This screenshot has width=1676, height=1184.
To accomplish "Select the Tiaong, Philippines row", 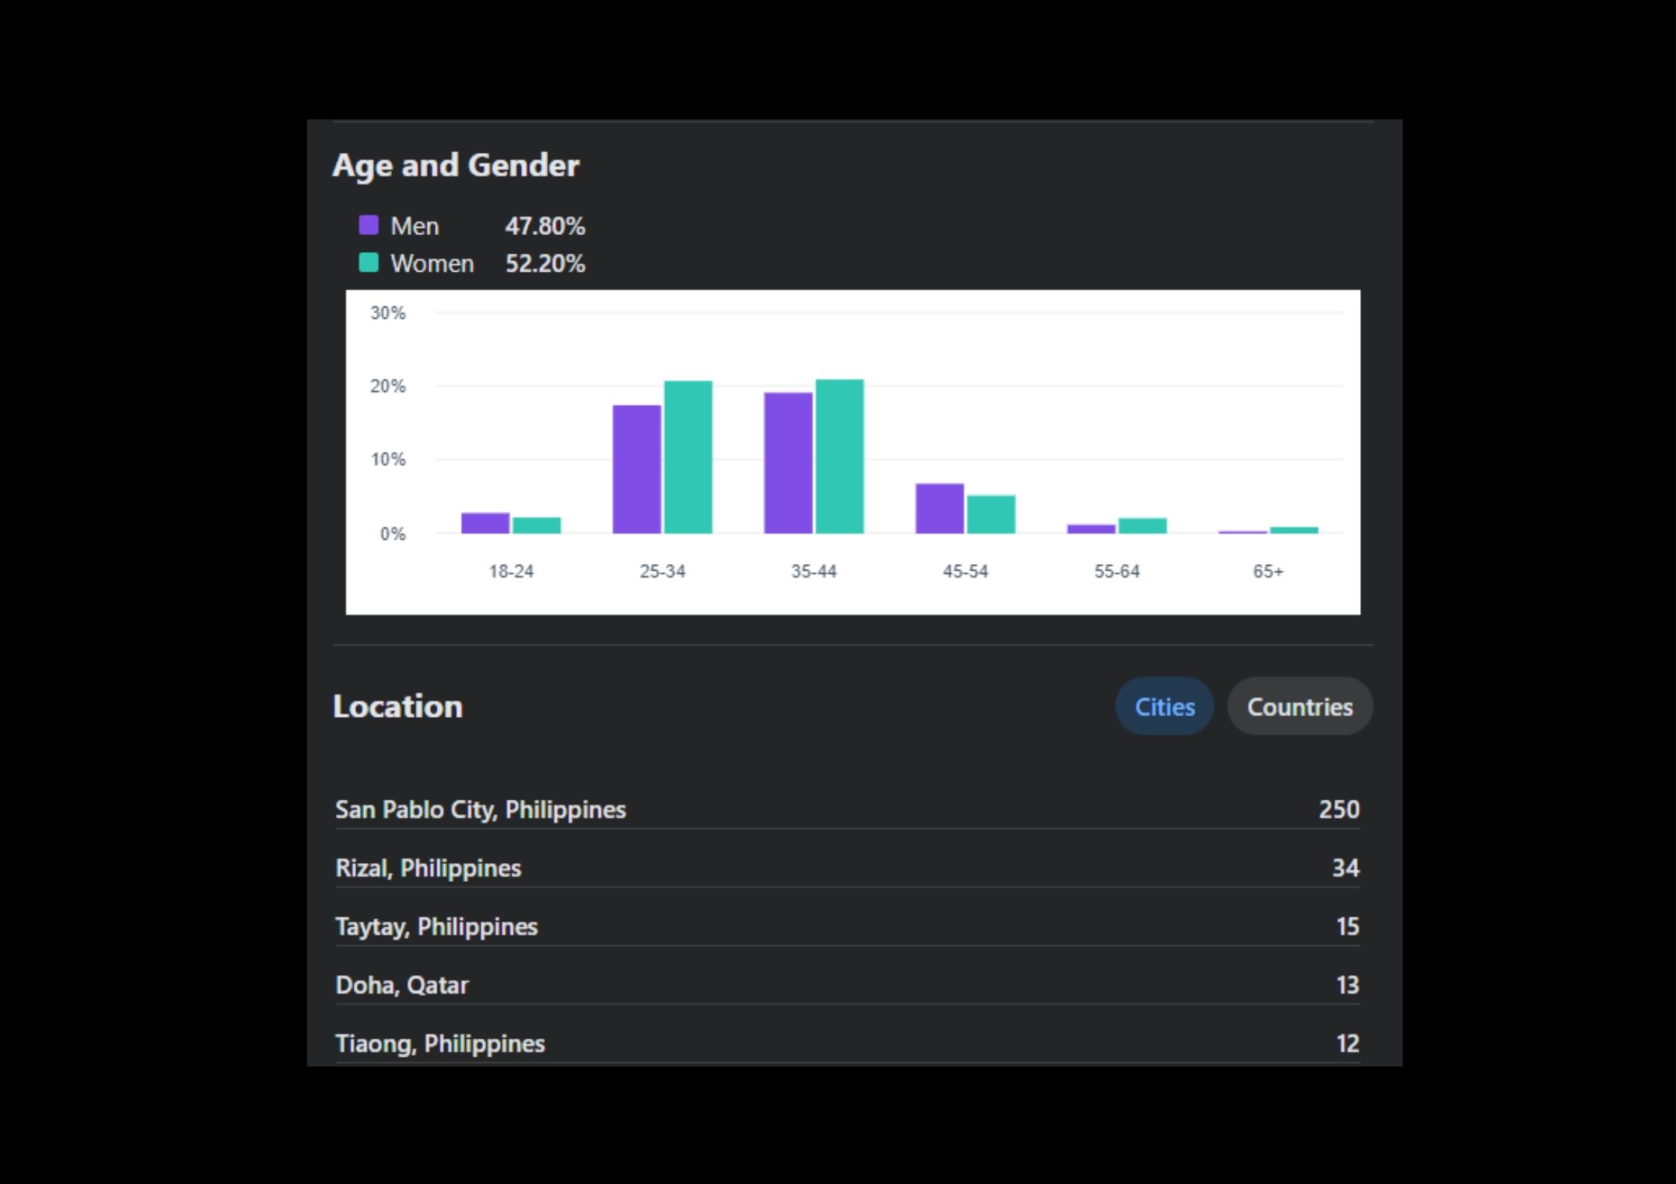I will 440,1043.
